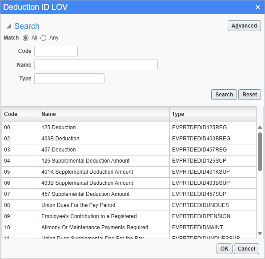Collapse the Search section triangle
Viewport: 265px width, 259px height.
point(8,26)
